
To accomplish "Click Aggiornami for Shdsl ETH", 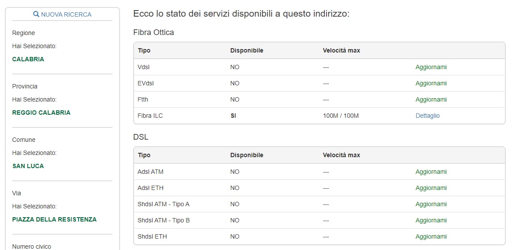I will 431,236.
